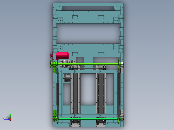This screenshot has height=130, width=174.
Task: Select the grey control box below red motor
Action: 68,64
